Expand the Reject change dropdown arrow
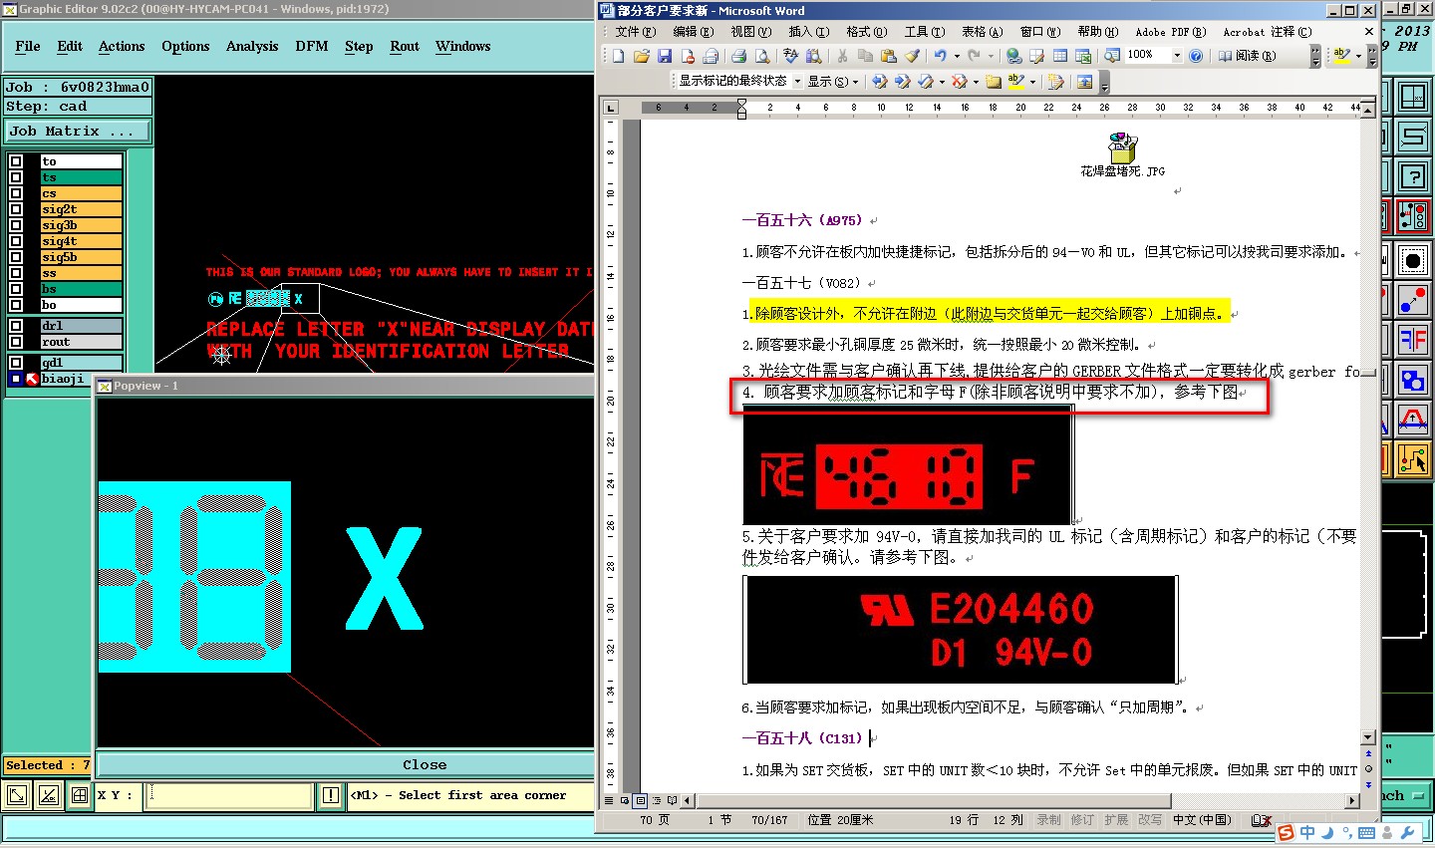 pyautogui.click(x=976, y=81)
